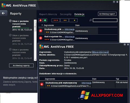The height and width of the screenshot is (103, 130).
Task: Open Informacje link for Uszkodzony plik
Action: tap(70, 29)
